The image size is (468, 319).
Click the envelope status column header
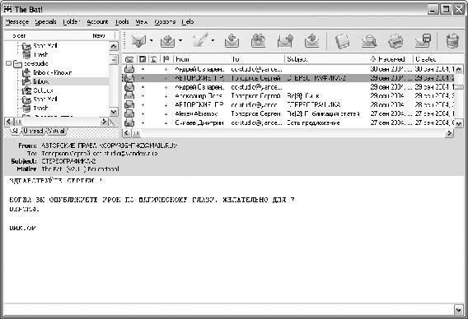tap(129, 59)
